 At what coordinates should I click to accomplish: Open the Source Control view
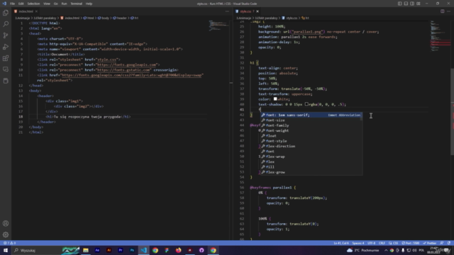coord(6,35)
